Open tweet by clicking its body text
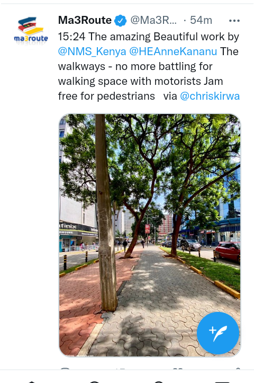The image size is (254, 383). (149, 66)
